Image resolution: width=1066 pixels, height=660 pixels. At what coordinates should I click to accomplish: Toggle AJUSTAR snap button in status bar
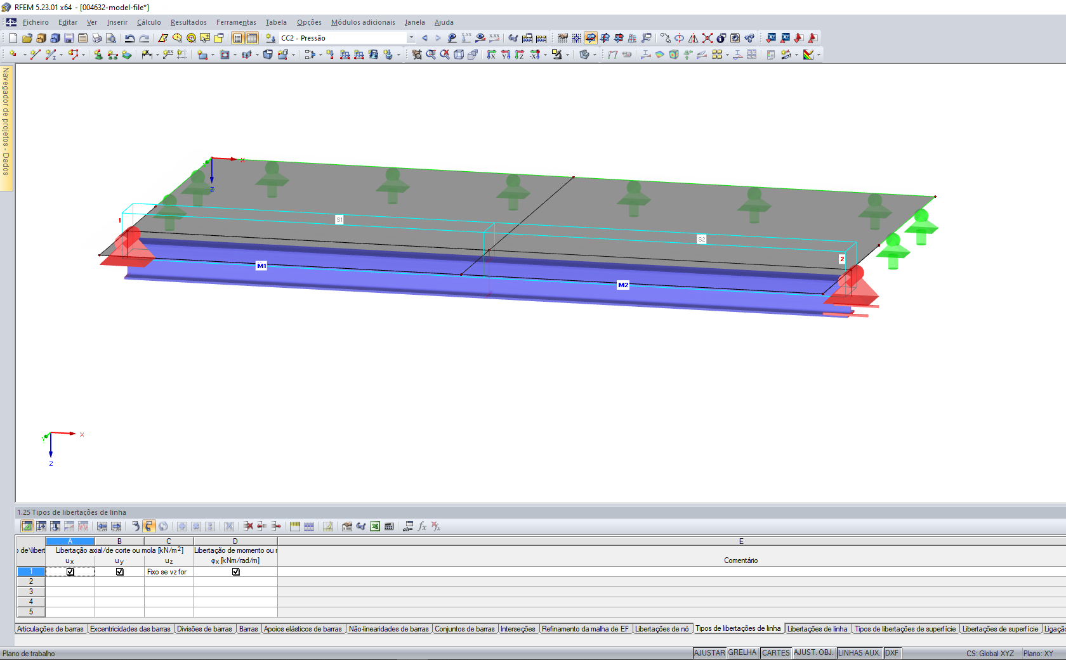coord(709,653)
